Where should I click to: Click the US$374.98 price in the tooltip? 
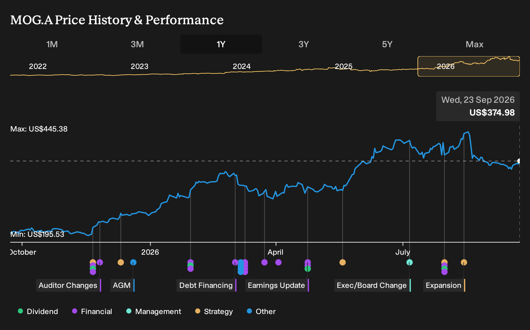tap(492, 113)
